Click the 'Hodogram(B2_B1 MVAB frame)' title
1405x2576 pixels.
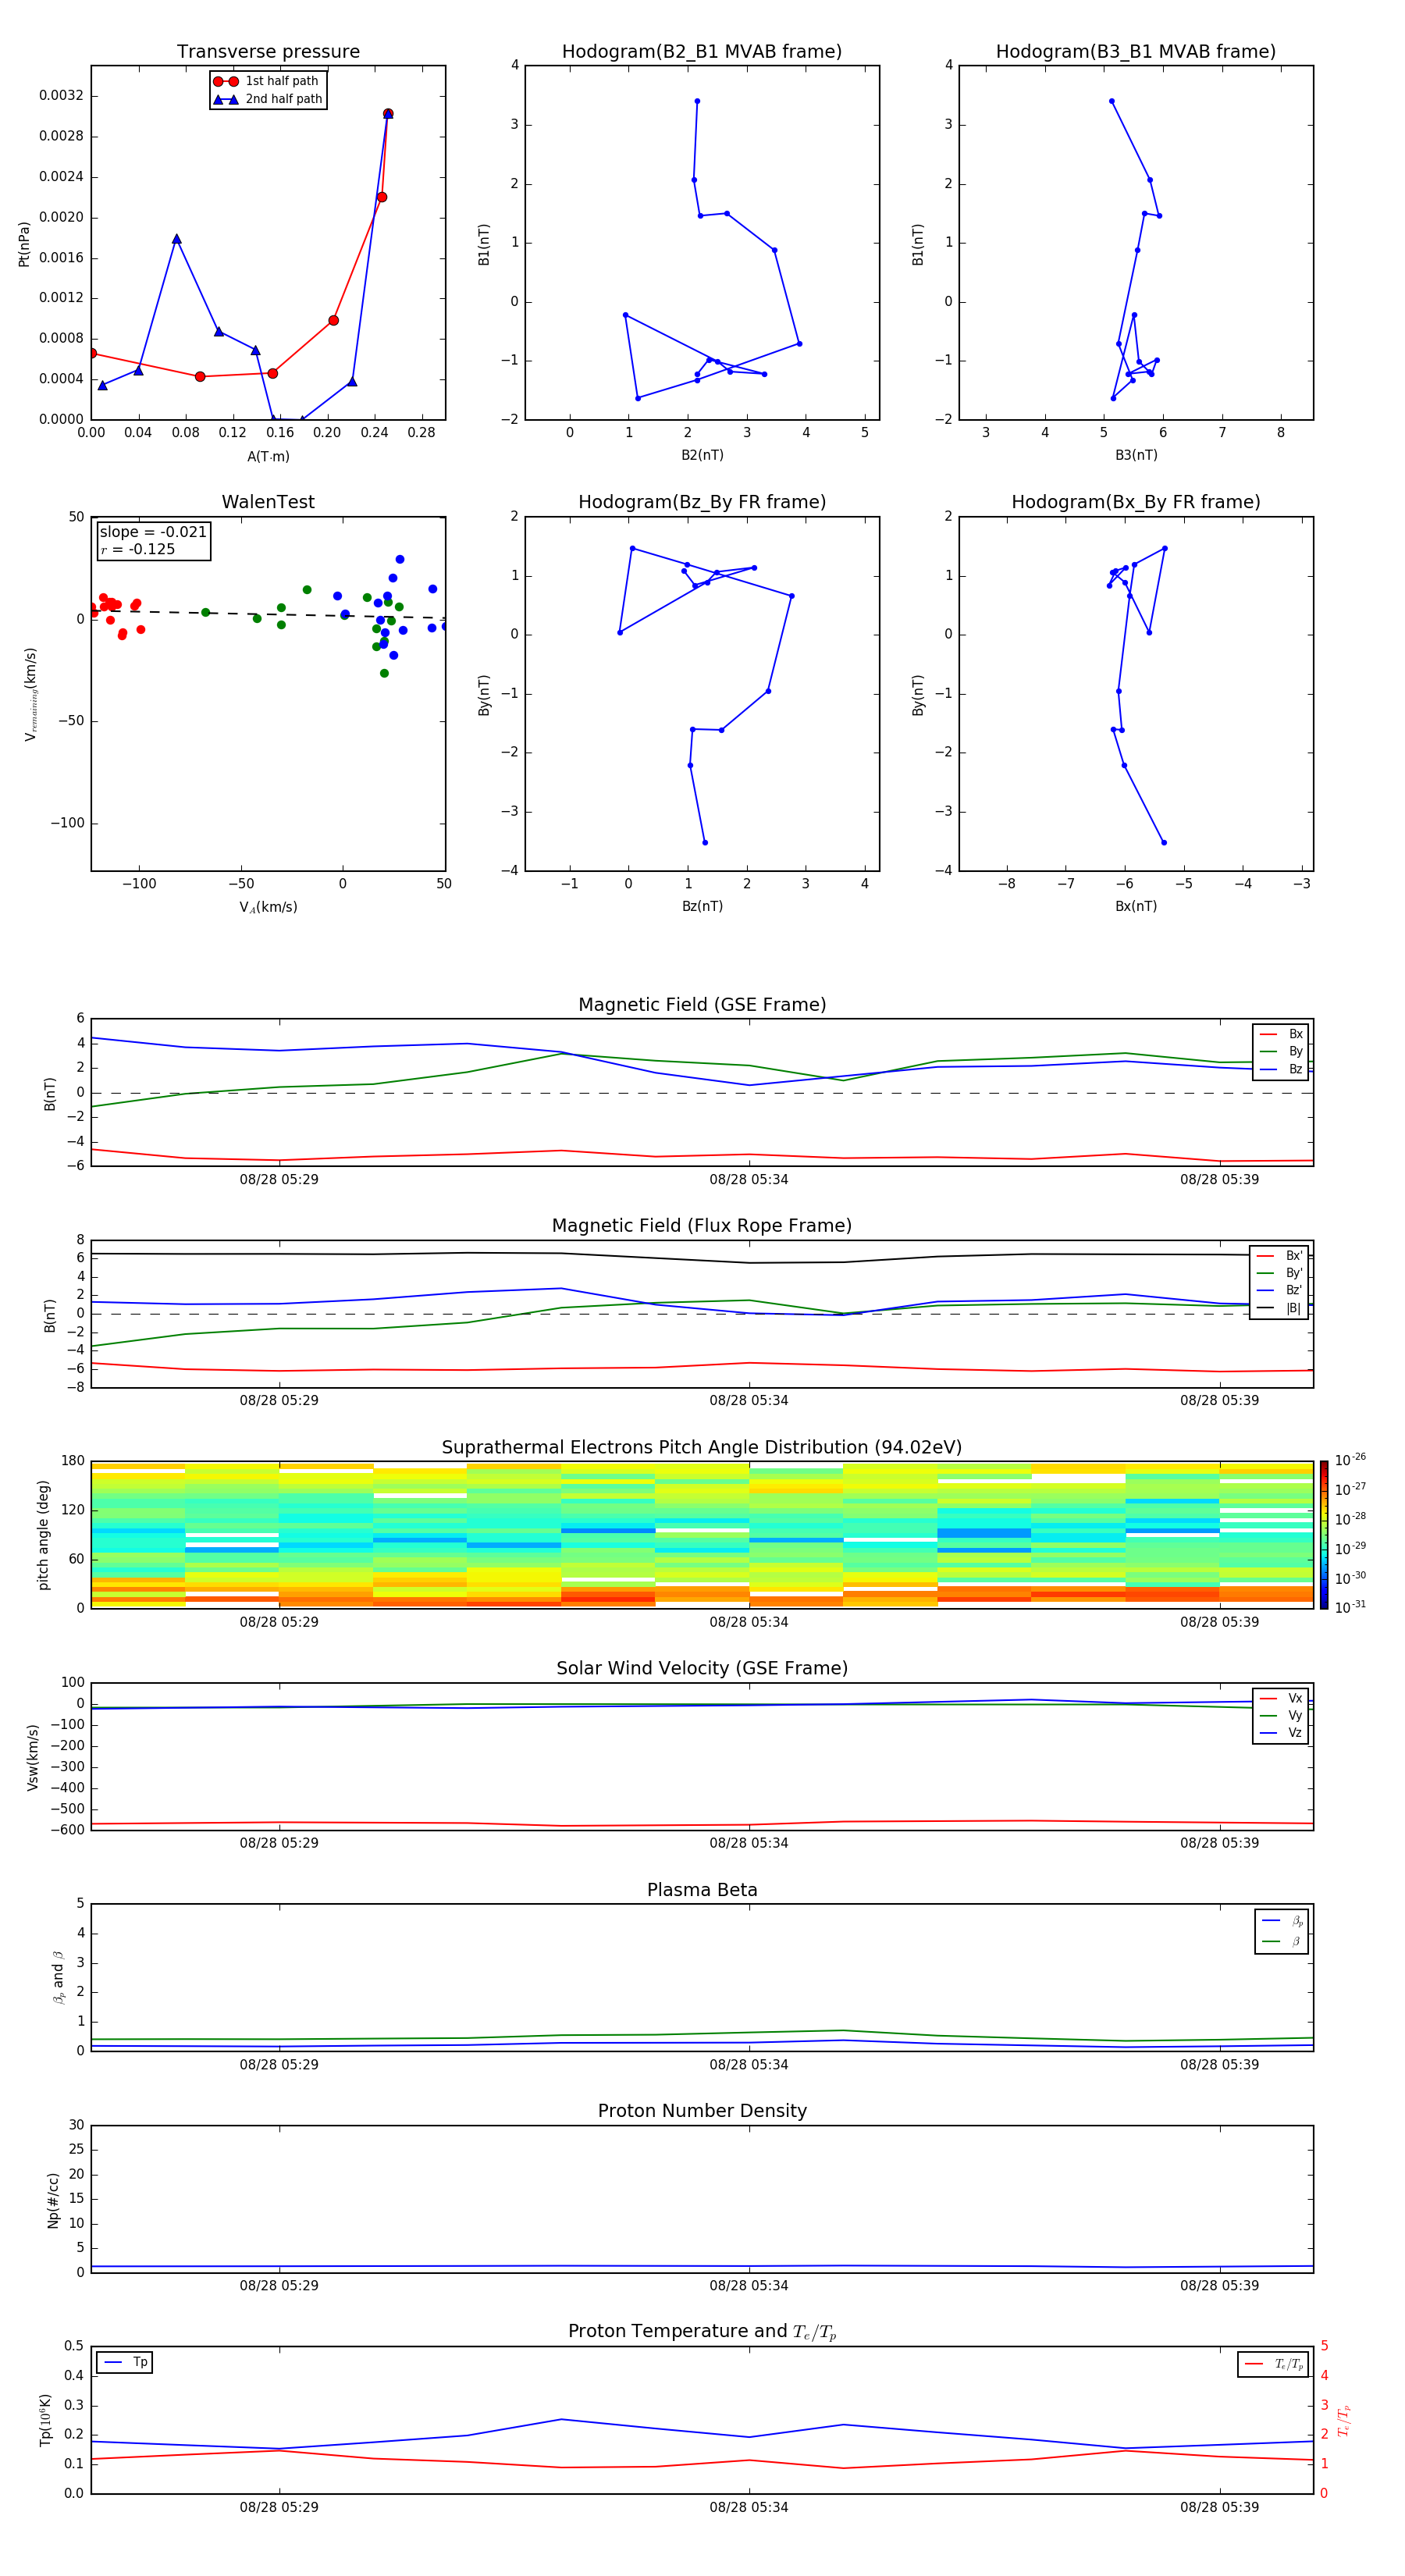pyautogui.click(x=702, y=51)
